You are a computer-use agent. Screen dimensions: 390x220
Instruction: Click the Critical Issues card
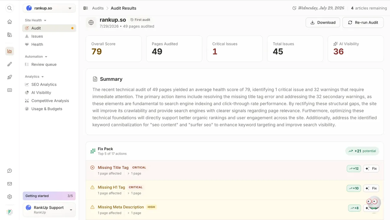(235, 49)
